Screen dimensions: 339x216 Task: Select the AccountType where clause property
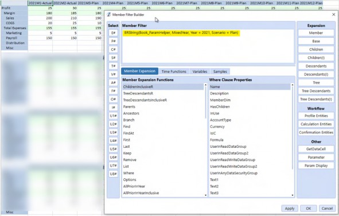(250, 120)
